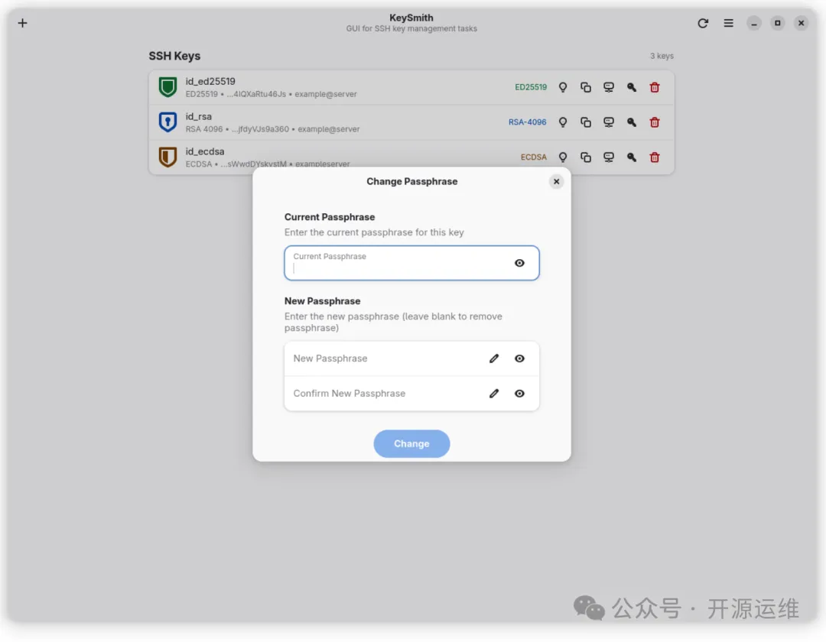Click the pencil icon in Confirm New Passphrase
This screenshot has height=642, width=826.
tap(494, 394)
